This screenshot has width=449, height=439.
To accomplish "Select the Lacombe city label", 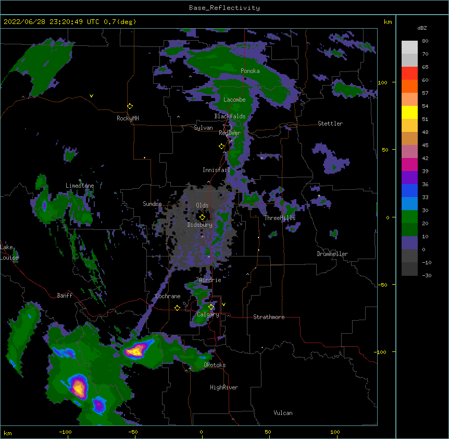I will pyautogui.click(x=234, y=100).
